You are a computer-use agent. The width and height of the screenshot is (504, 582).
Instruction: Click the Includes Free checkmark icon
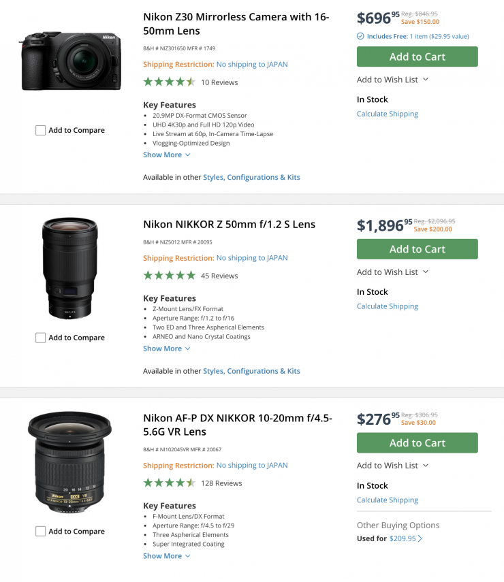pos(360,36)
